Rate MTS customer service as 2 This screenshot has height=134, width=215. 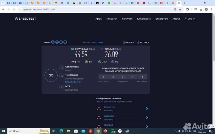(x=113, y=77)
